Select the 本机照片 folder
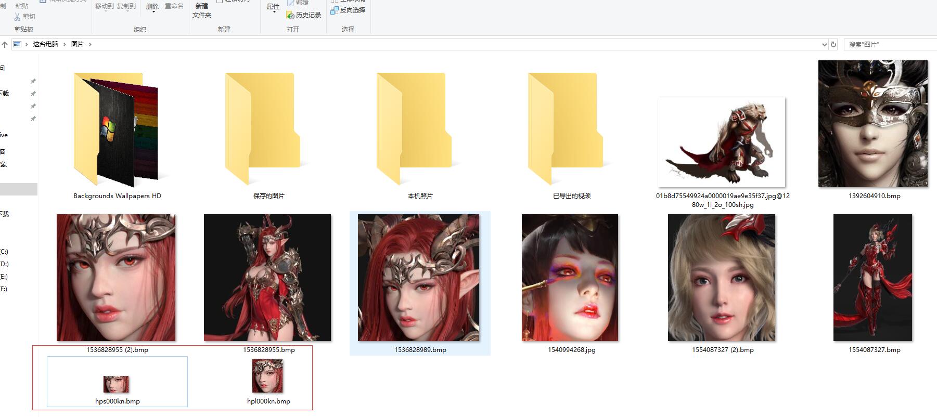The height and width of the screenshot is (417, 937). (420, 135)
